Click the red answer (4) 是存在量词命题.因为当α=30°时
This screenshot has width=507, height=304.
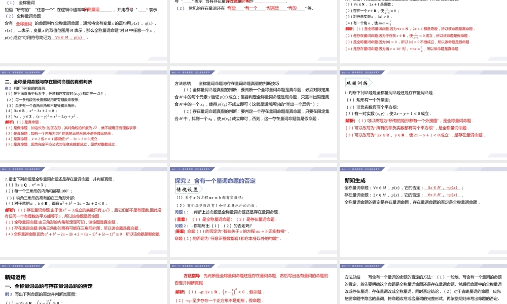[403, 49]
